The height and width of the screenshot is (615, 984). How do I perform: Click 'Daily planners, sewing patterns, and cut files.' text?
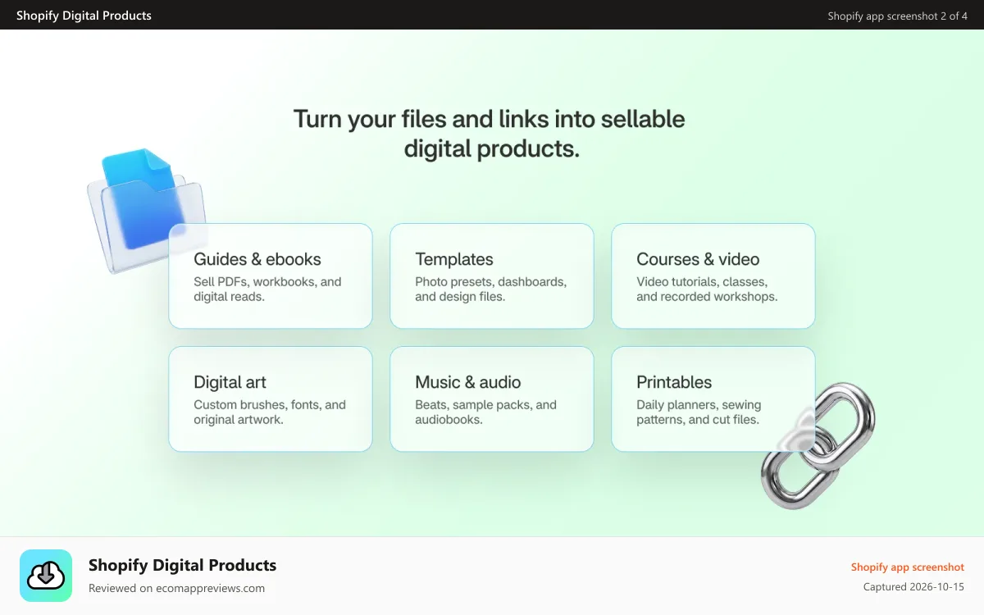click(x=699, y=412)
